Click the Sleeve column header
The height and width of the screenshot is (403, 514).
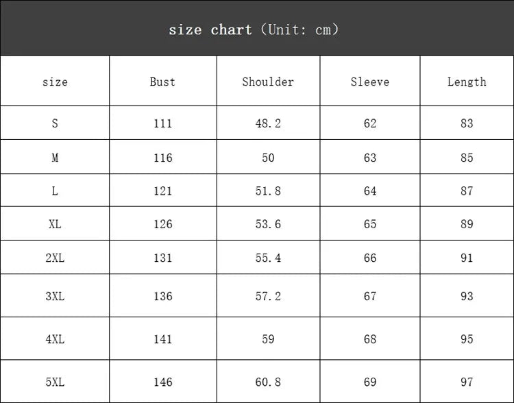pyautogui.click(x=370, y=82)
